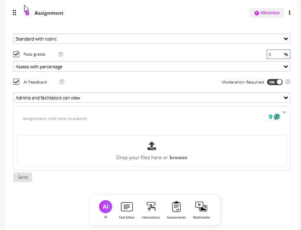Viewport: 301px width, 230px height.
Task: Open the Assess with percentage dropdown
Action: tap(152, 66)
